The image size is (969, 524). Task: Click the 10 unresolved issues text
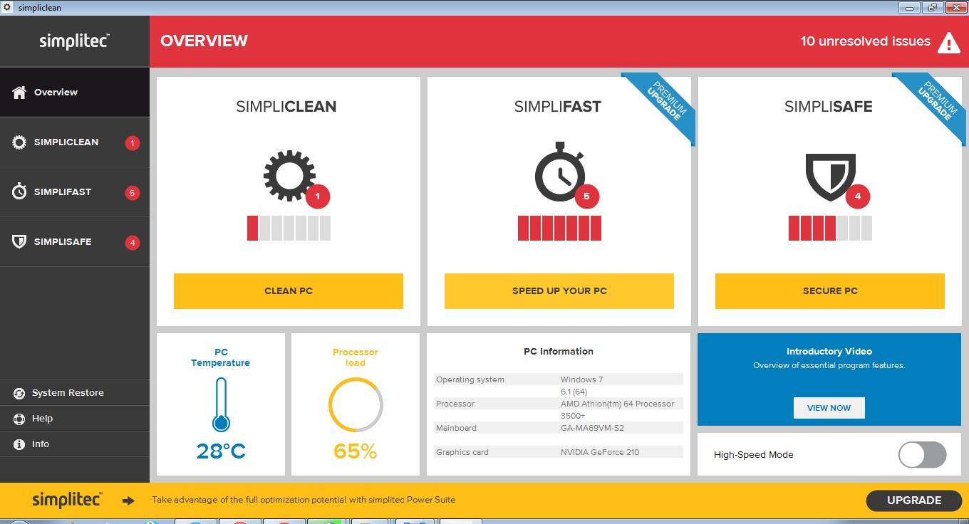865,41
